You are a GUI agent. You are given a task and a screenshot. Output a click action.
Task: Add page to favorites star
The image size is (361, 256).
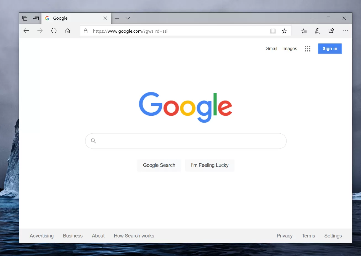284,31
